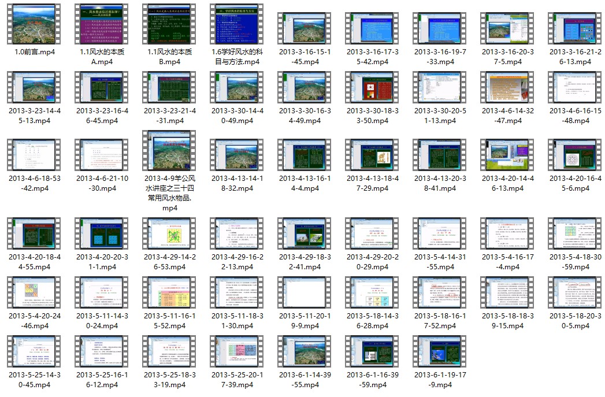The image size is (605, 397).
Task: Select 1.6学好风水的科目与方法.mp4 file icon
Action: pos(237,24)
